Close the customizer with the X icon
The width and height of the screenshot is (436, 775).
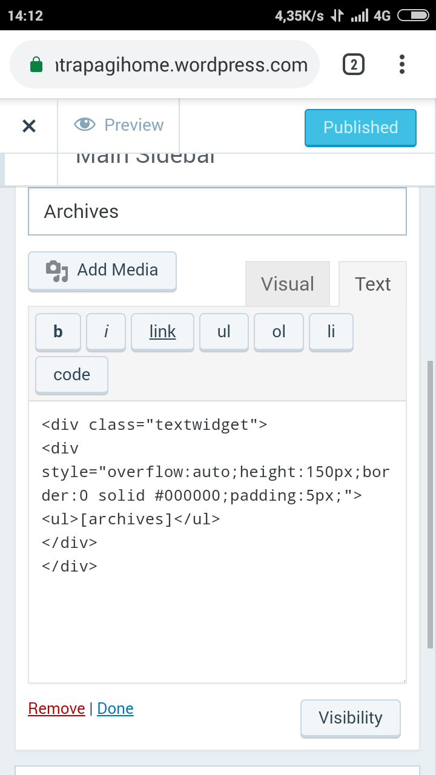(x=29, y=126)
